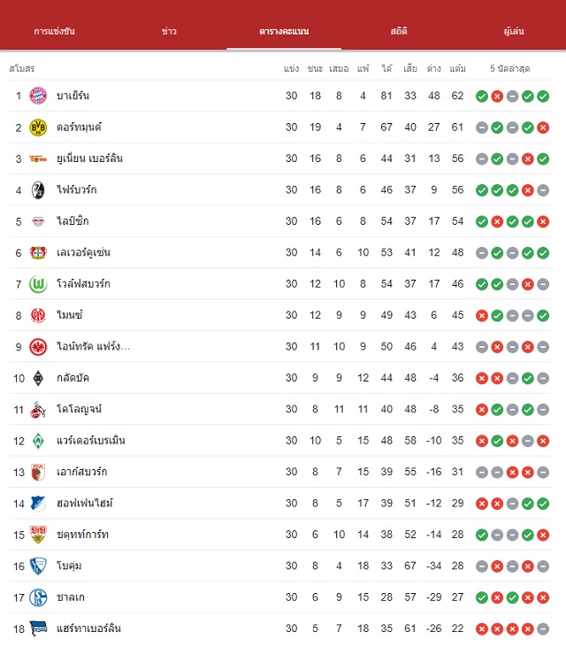Click the VfB Stuttgart crest
Screen dimensions: 566x655
38,535
